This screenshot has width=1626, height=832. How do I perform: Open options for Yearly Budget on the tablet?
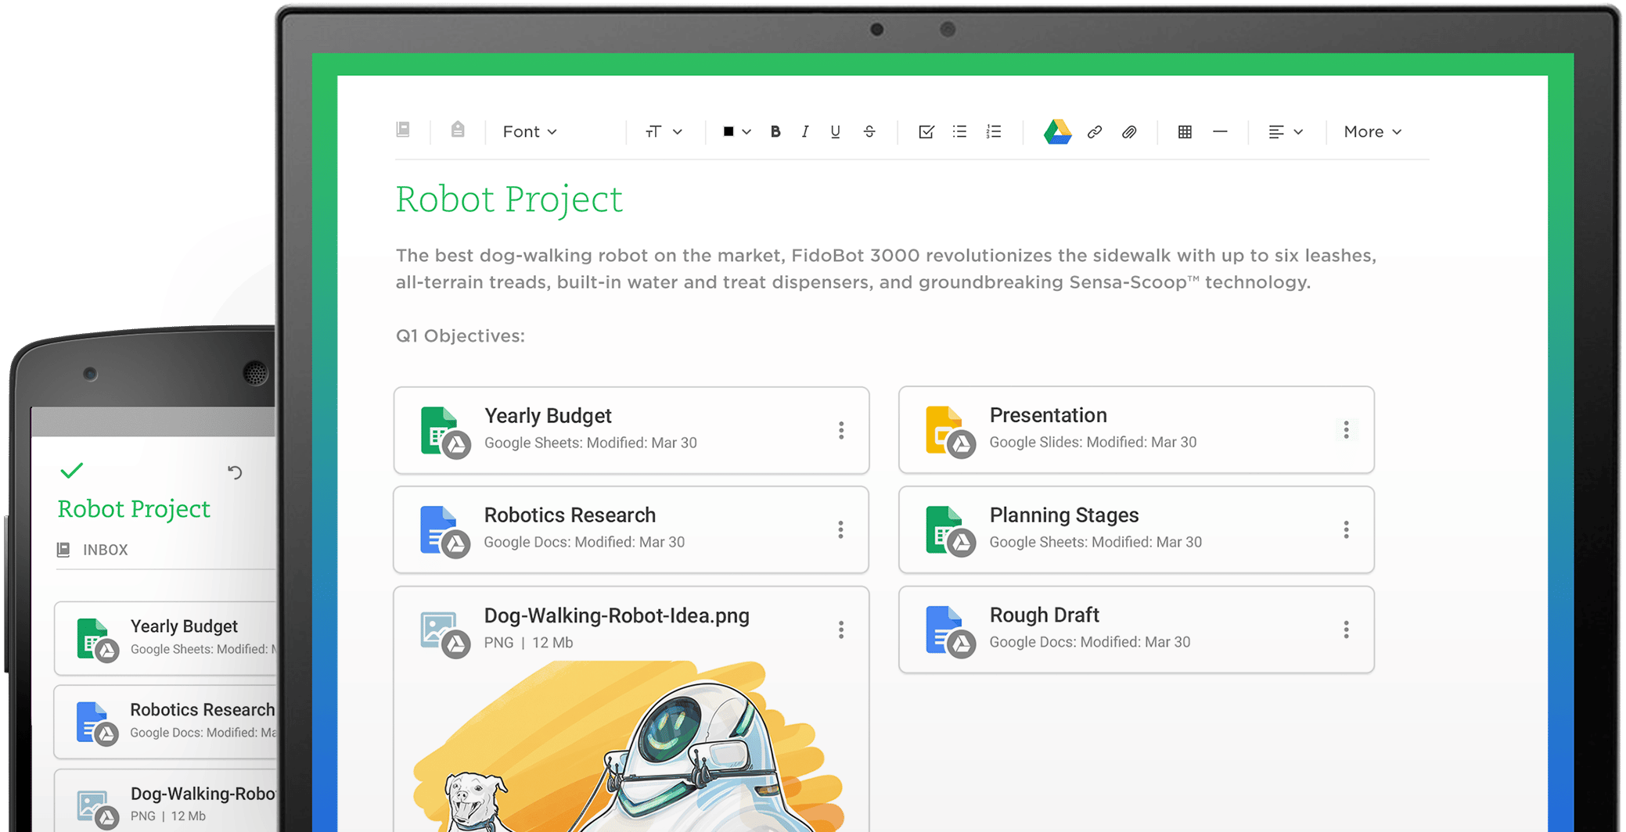pyautogui.click(x=841, y=430)
